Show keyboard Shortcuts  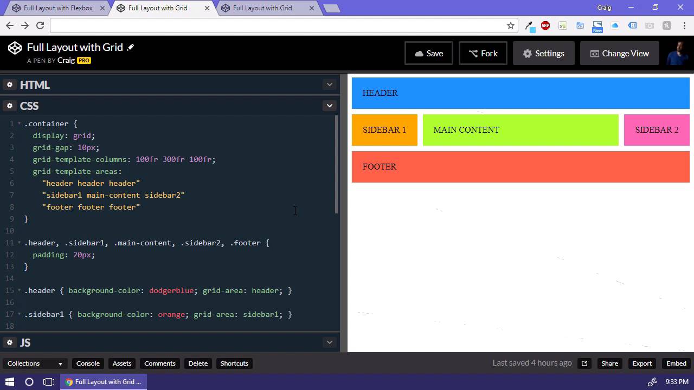coord(234,363)
